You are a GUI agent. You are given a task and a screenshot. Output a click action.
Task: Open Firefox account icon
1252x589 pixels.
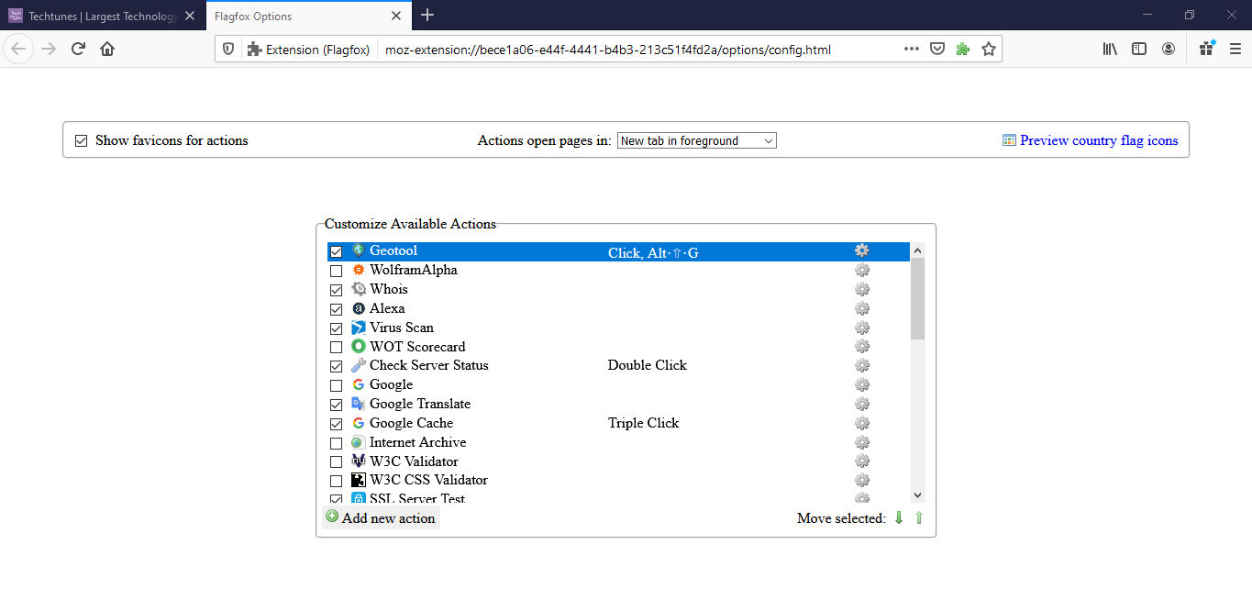[1169, 50]
